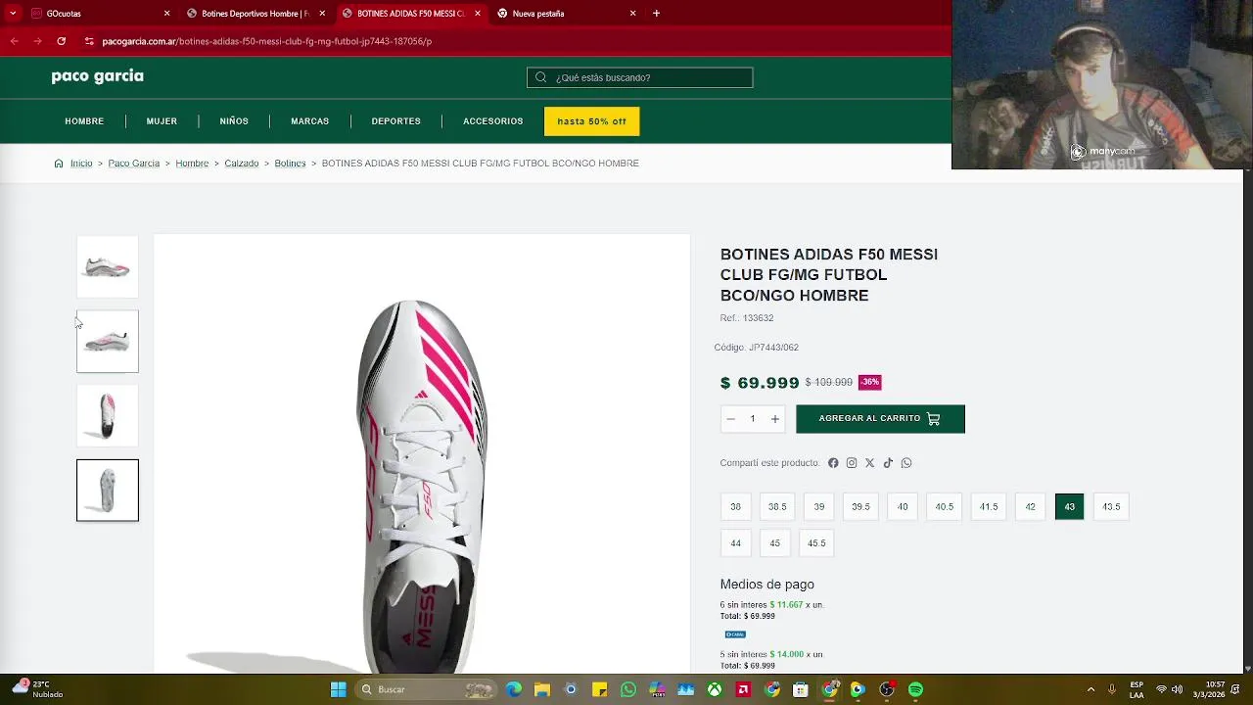Decrease quantity with the minus button

(x=730, y=419)
